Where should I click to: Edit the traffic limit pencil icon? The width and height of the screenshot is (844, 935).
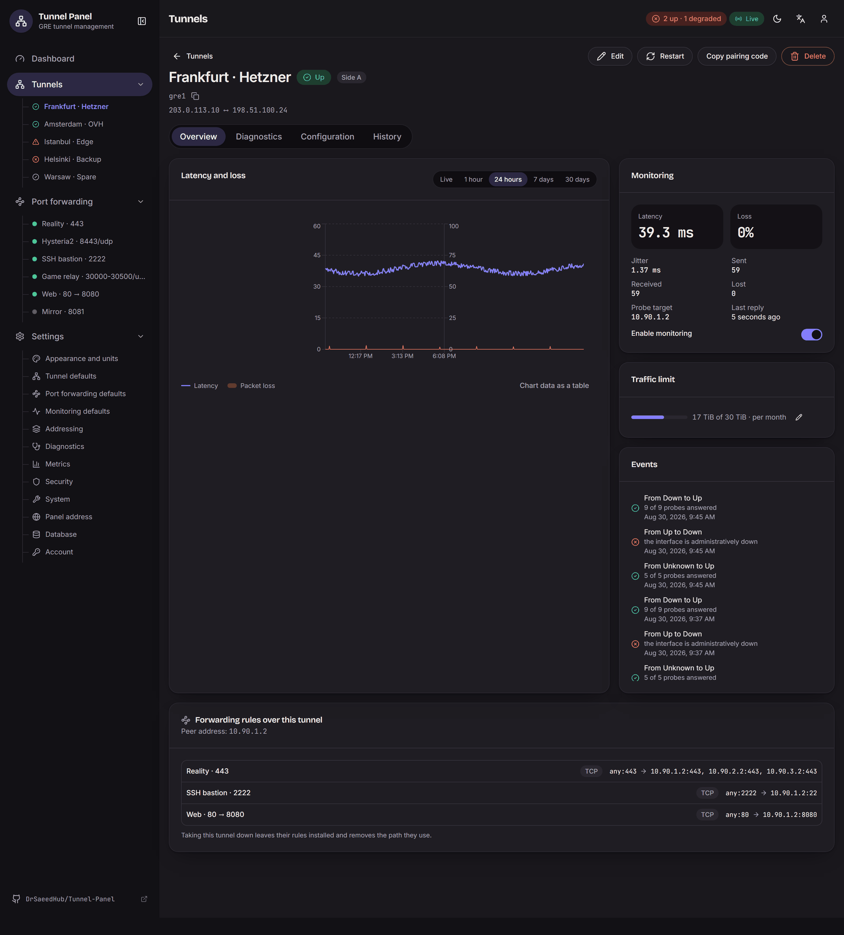(799, 417)
